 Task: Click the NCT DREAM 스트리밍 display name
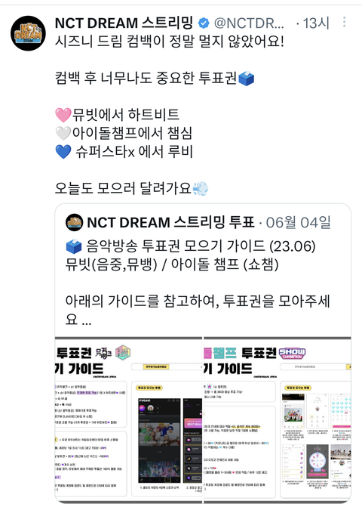pyautogui.click(x=124, y=23)
